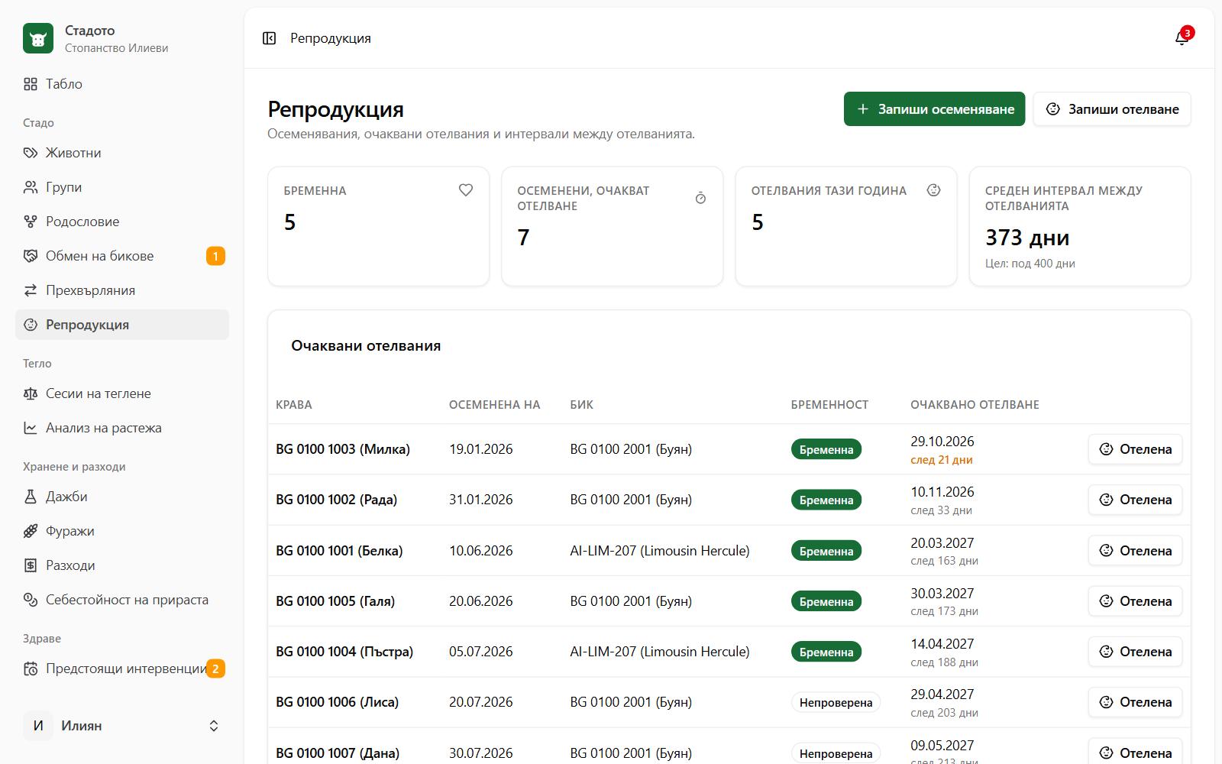This screenshot has width=1222, height=764.
Task: Click the orange badge on Обмен на бикове
Action: point(215,256)
